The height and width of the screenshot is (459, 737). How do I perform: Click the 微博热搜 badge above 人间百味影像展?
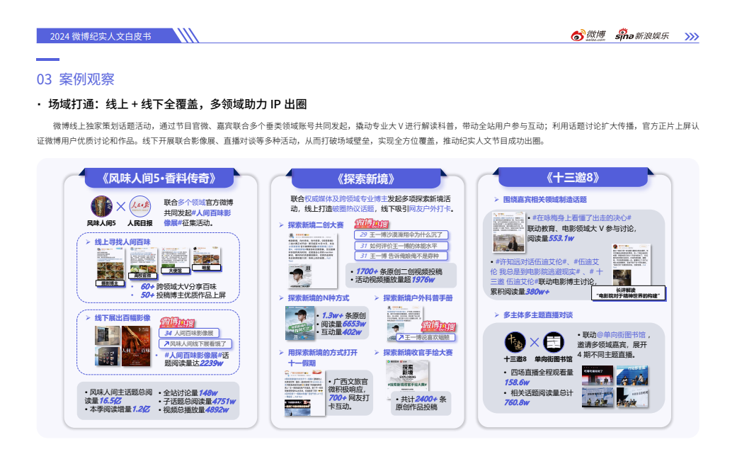click(x=177, y=322)
